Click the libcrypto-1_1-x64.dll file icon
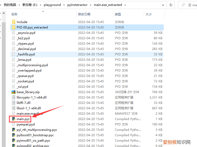The image size is (197, 147). (14, 97)
